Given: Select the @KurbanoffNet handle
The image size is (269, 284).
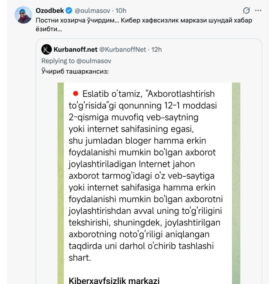Looking at the screenshot, I should (122, 49).
